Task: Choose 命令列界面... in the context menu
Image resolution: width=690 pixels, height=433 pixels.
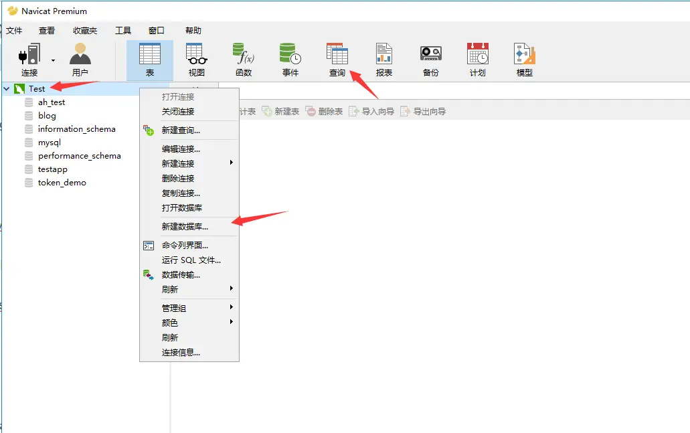Action: 189,245
